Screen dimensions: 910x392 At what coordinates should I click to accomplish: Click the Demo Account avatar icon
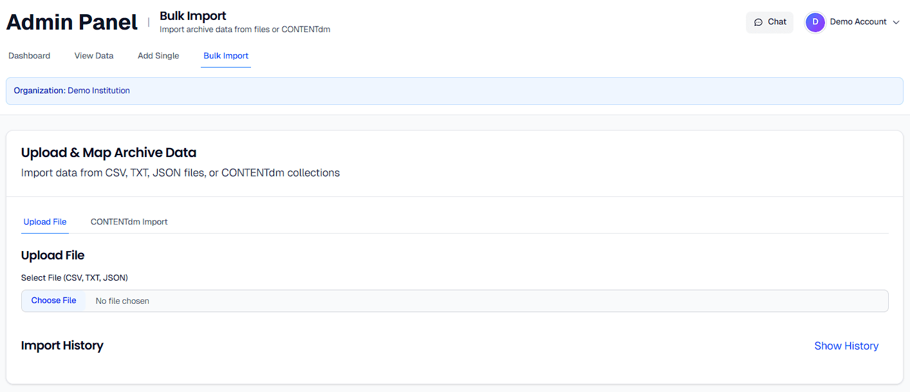pos(815,21)
